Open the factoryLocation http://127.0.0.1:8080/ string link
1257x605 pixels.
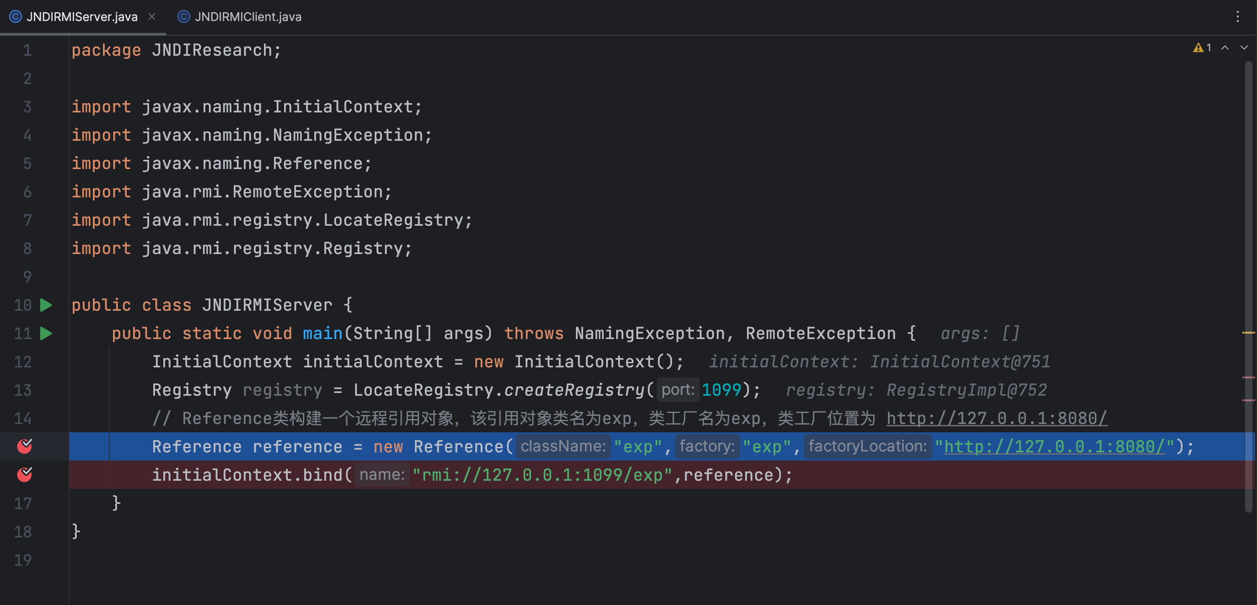coord(1054,446)
